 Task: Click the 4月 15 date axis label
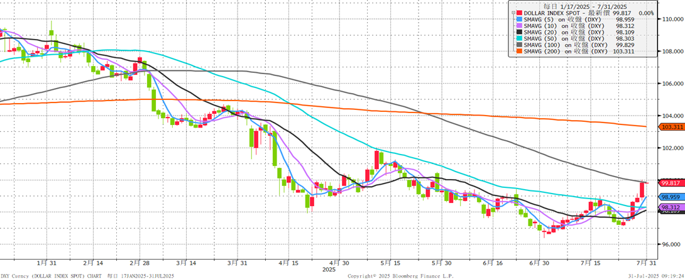(x=287, y=263)
